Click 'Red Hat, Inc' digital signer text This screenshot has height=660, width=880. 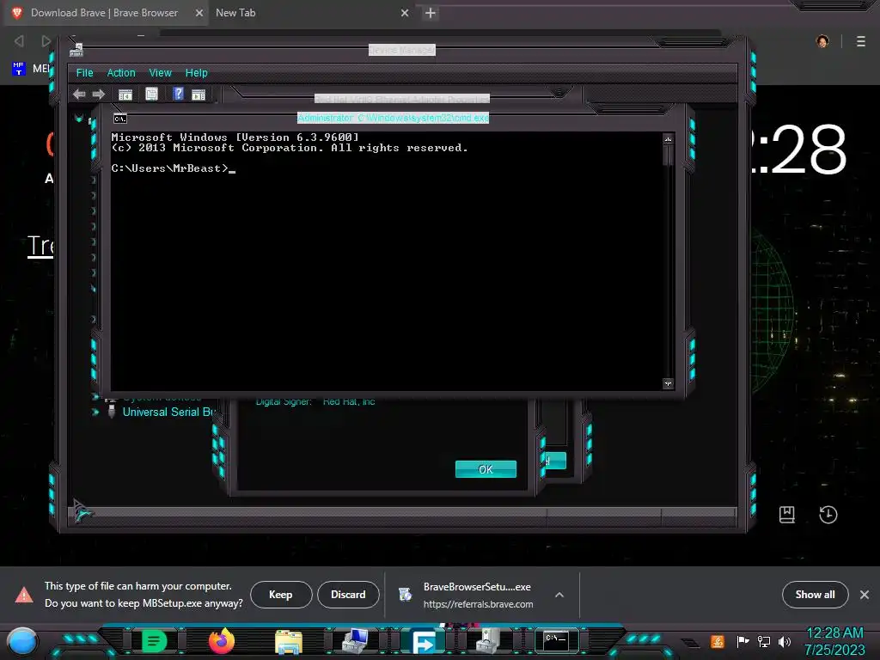coord(349,402)
